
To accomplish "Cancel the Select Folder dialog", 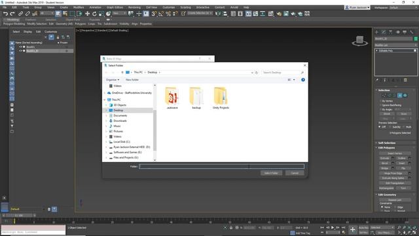I will 295,173.
